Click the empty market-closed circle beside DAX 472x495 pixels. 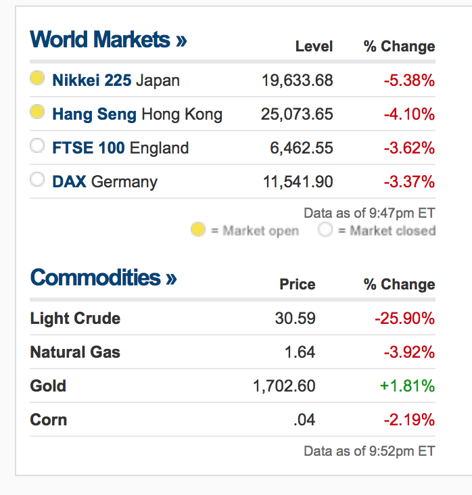[38, 180]
